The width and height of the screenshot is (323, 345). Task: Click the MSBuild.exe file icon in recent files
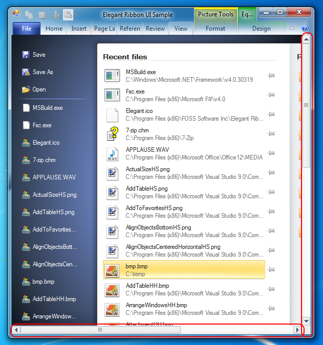[x=112, y=76]
